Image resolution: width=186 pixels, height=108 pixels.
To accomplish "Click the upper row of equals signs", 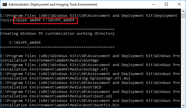I will pyautogui.click(x=58, y=29).
